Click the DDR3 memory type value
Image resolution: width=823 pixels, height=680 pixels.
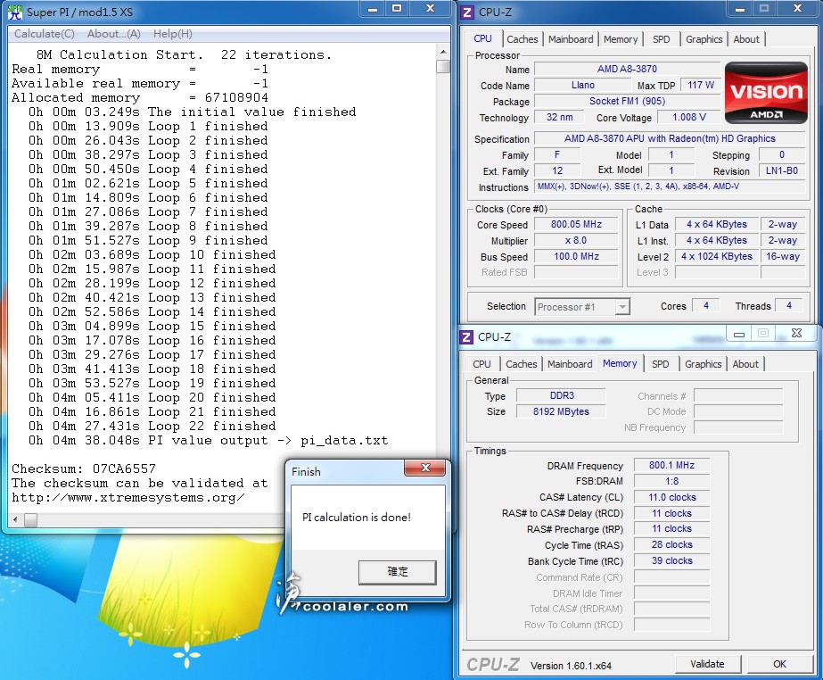(x=562, y=395)
